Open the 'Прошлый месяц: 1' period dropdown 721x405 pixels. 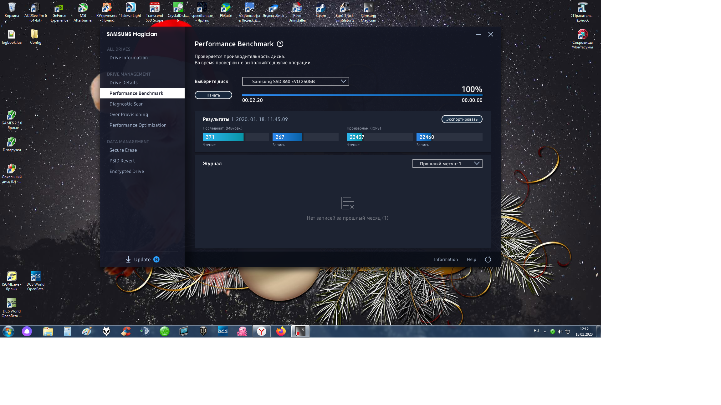coord(447,163)
